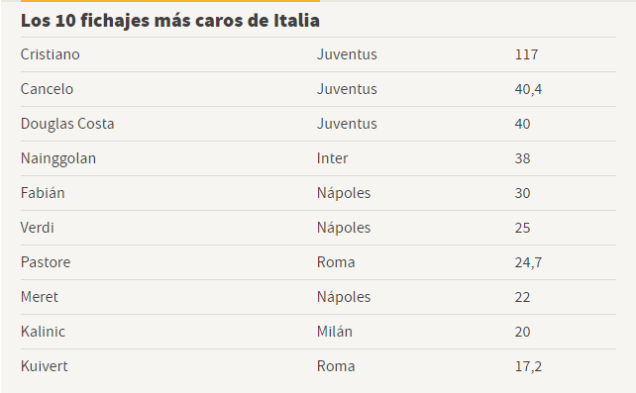Select the Cristiano player name
Screen dimensions: 636x393
point(51,54)
